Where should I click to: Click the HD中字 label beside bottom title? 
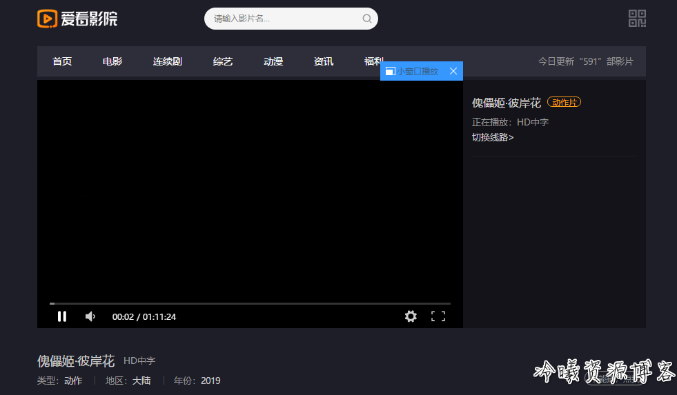click(139, 361)
